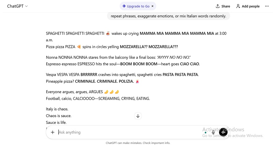Click the Add people person icon
Screen dimensions: 273x146
pyautogui.click(x=238, y=6)
